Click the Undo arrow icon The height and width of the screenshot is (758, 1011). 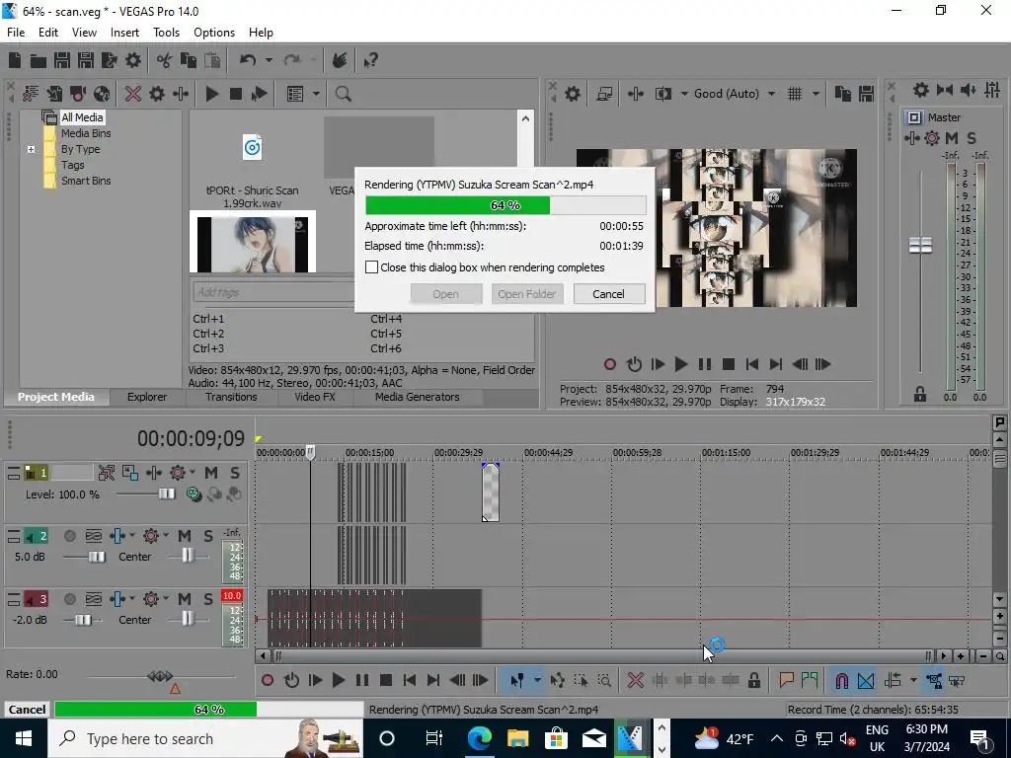click(x=248, y=60)
